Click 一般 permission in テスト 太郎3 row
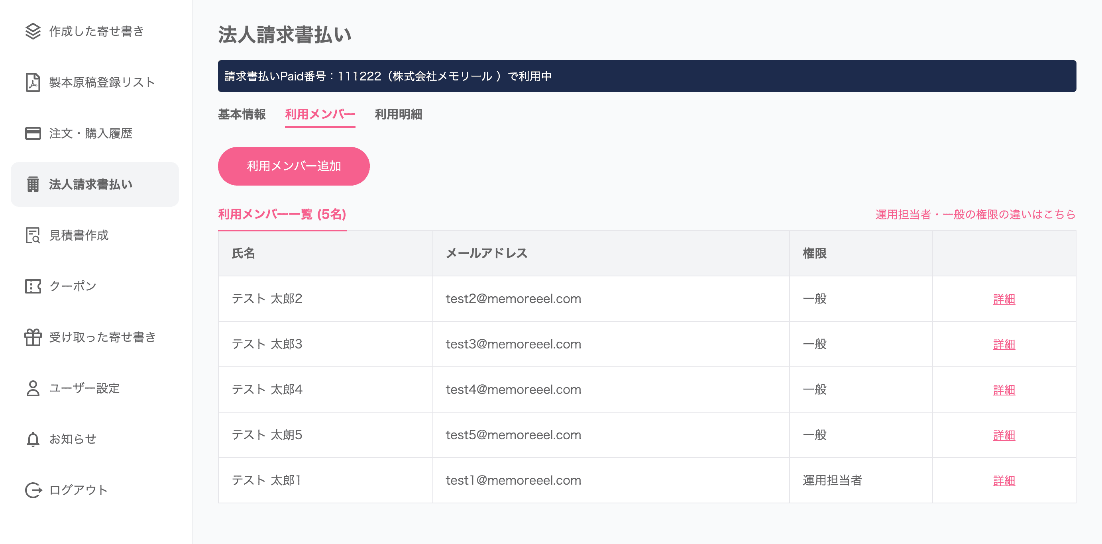The width and height of the screenshot is (1102, 544). tap(815, 344)
